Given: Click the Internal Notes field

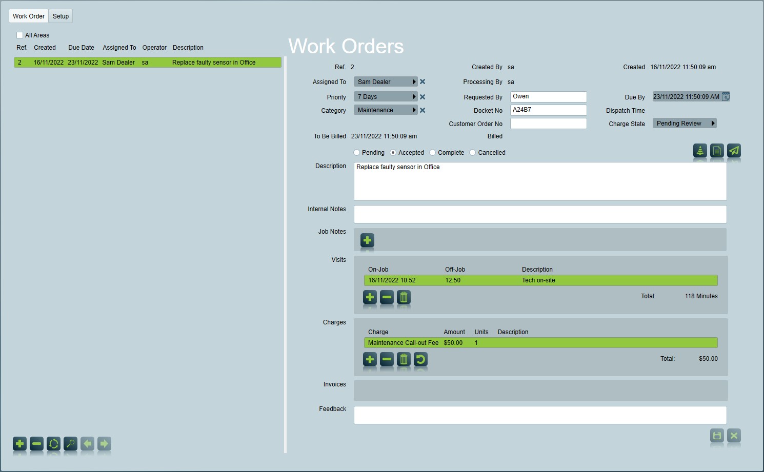Looking at the screenshot, I should click(540, 214).
